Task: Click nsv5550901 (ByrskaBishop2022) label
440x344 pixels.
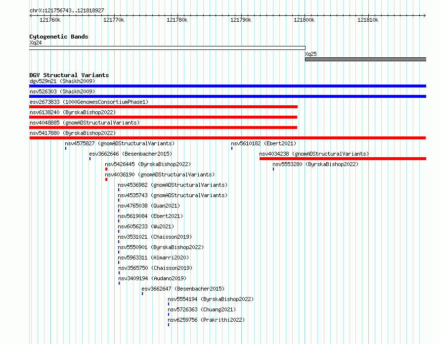Action: pos(161,247)
